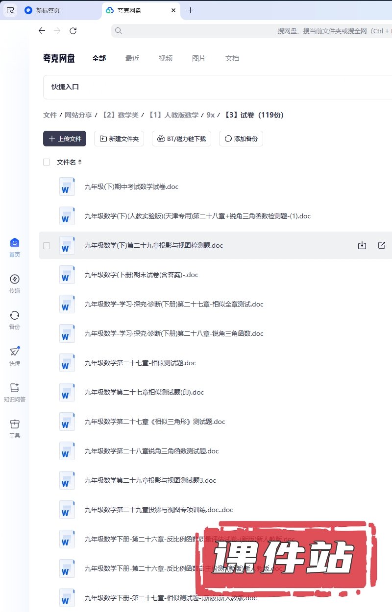Sort files via the 文件名 sort arrow
This screenshot has width=392, height=612.
(80, 162)
